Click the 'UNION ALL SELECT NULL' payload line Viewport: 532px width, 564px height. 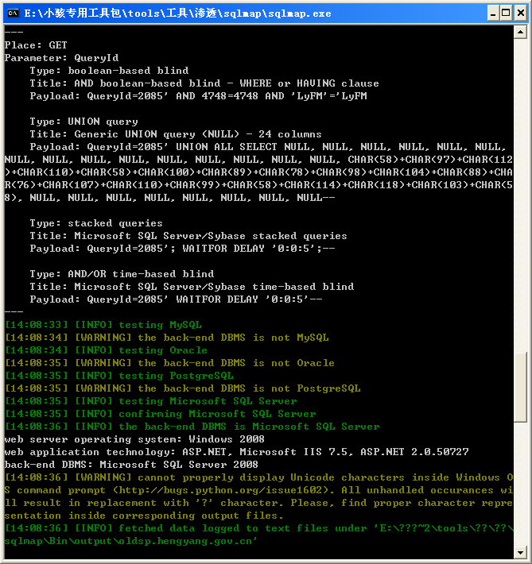(x=268, y=147)
